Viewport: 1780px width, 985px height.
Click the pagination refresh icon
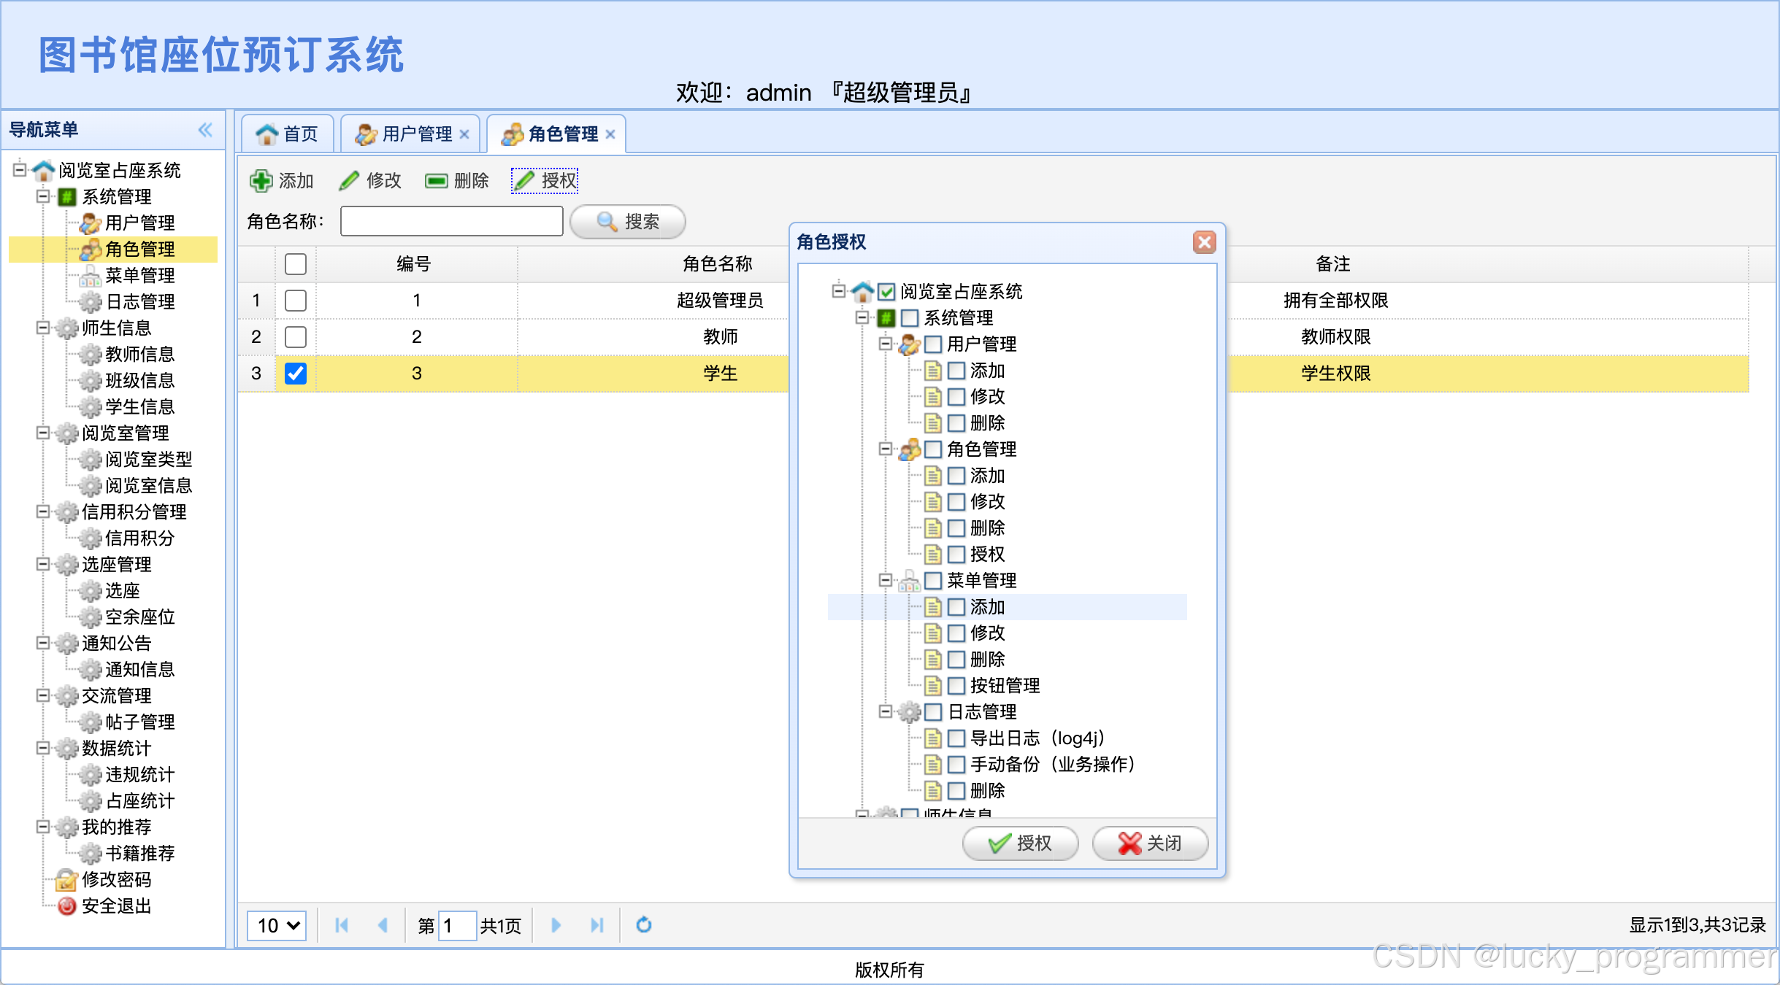tap(643, 925)
